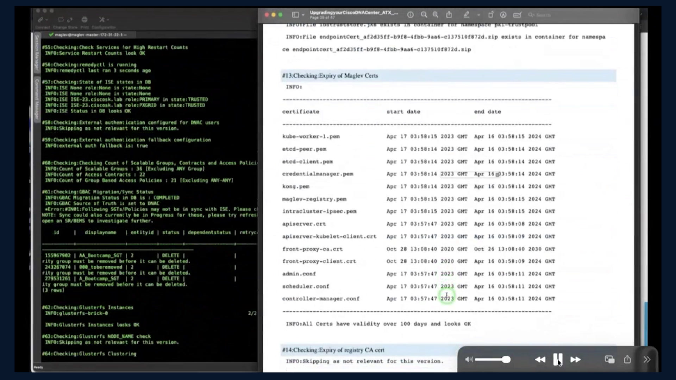This screenshot has height=380, width=676.
Task: Open the Configuration tools icon
Action: 102,20
